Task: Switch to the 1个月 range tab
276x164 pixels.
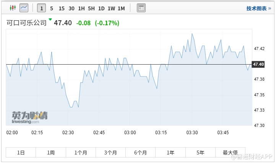Action: click(81, 153)
